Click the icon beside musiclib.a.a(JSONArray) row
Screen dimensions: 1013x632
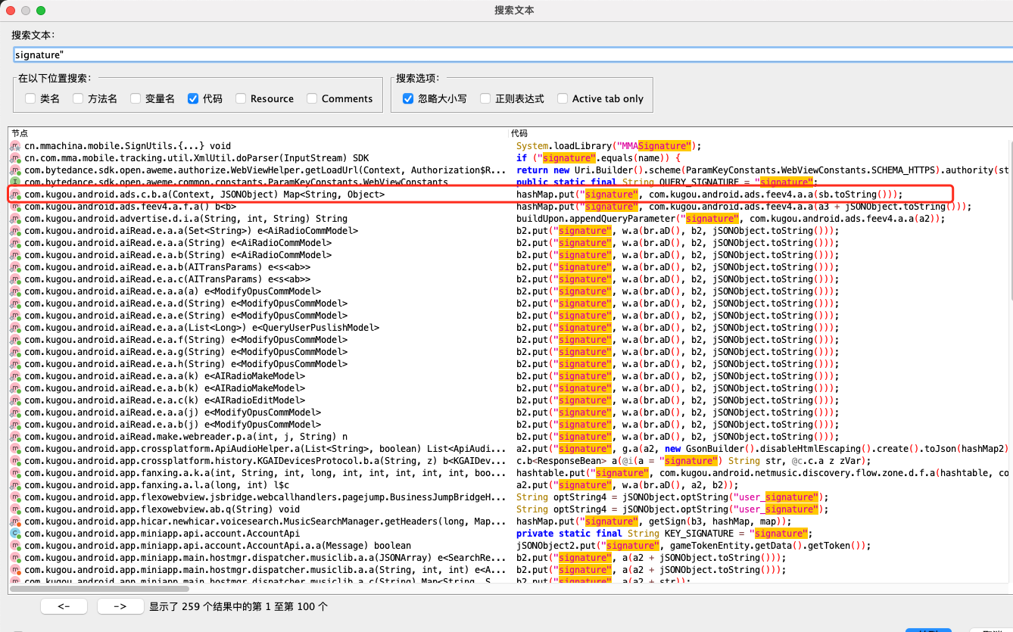click(15, 558)
